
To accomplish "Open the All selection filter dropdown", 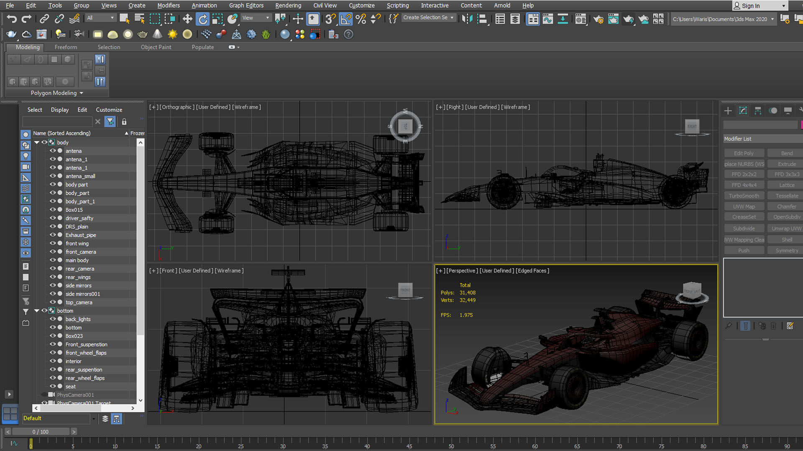I will pos(100,18).
